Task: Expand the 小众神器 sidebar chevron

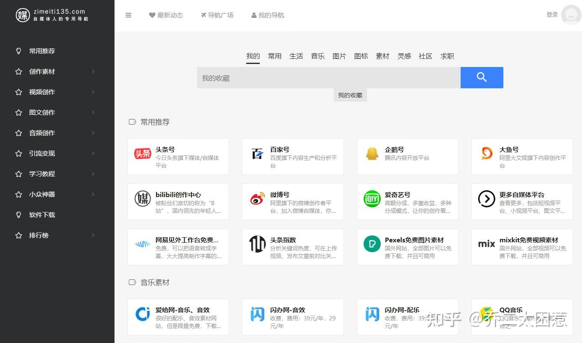Action: point(93,194)
